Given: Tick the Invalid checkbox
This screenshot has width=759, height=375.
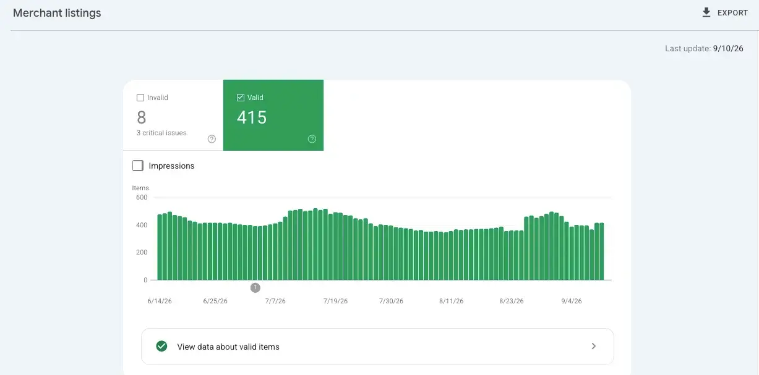Looking at the screenshot, I should (x=140, y=98).
